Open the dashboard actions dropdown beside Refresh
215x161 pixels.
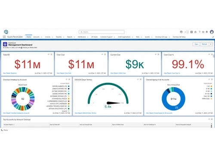click(211, 44)
